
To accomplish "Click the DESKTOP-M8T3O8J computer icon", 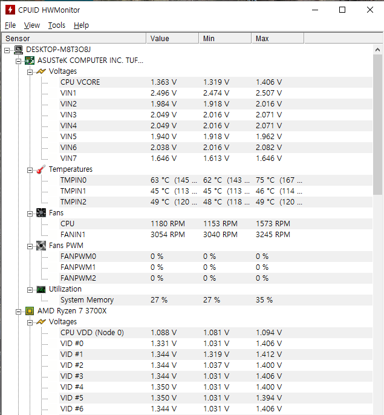I will [19, 50].
